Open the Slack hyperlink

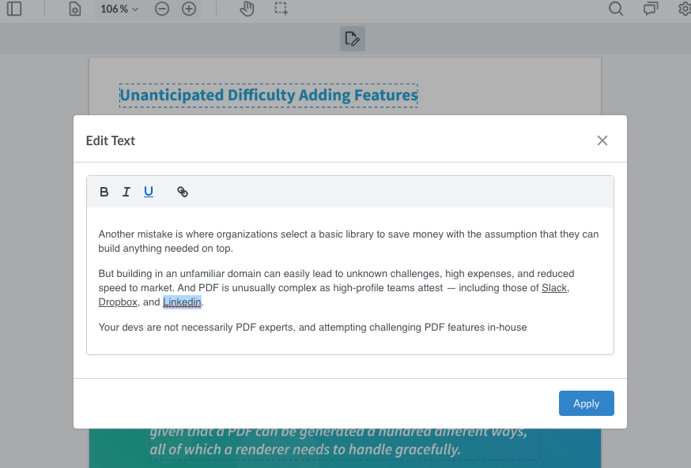click(554, 287)
